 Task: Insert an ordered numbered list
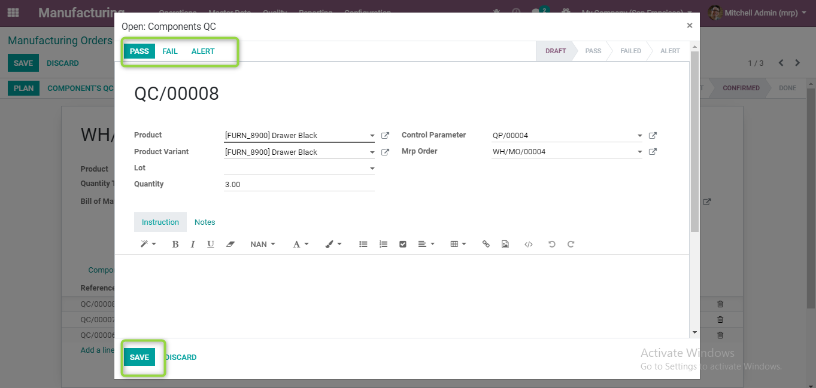pyautogui.click(x=383, y=244)
